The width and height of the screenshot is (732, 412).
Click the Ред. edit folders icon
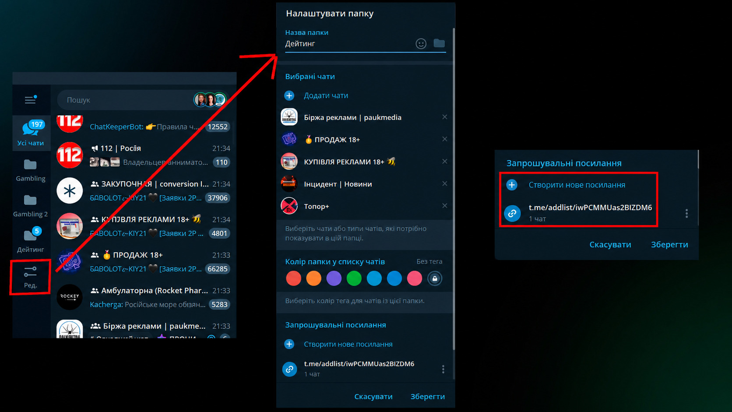[30, 277]
